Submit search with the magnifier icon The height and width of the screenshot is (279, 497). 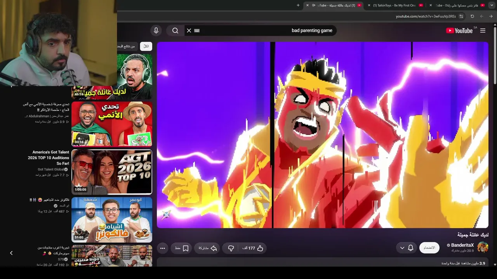point(175,31)
